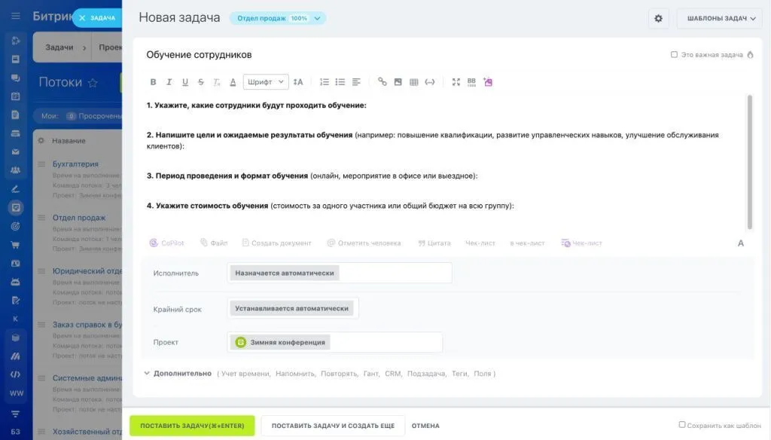Viewport: 771px width, 440px height.
Task: Open the task form settings gear
Action: click(x=658, y=18)
